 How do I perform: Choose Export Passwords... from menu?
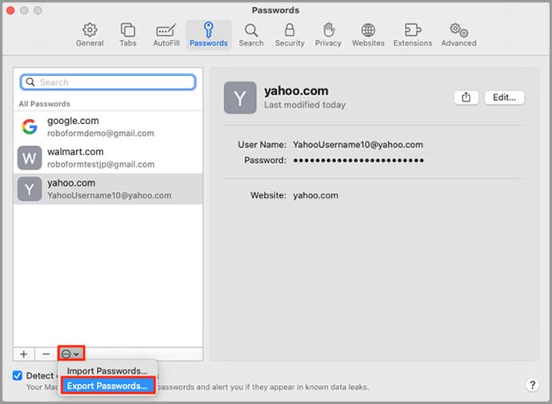pyautogui.click(x=107, y=386)
